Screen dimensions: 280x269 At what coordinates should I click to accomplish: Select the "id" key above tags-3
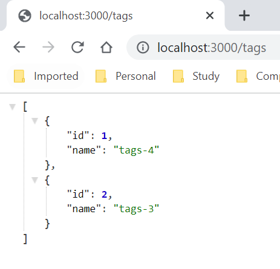(x=78, y=194)
